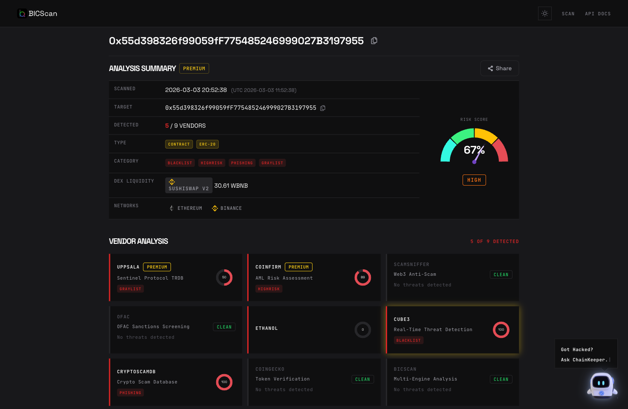Screen dimensions: 628x409
Task: Toggle the light/dark theme with the sun icon
Action: [x=544, y=13]
